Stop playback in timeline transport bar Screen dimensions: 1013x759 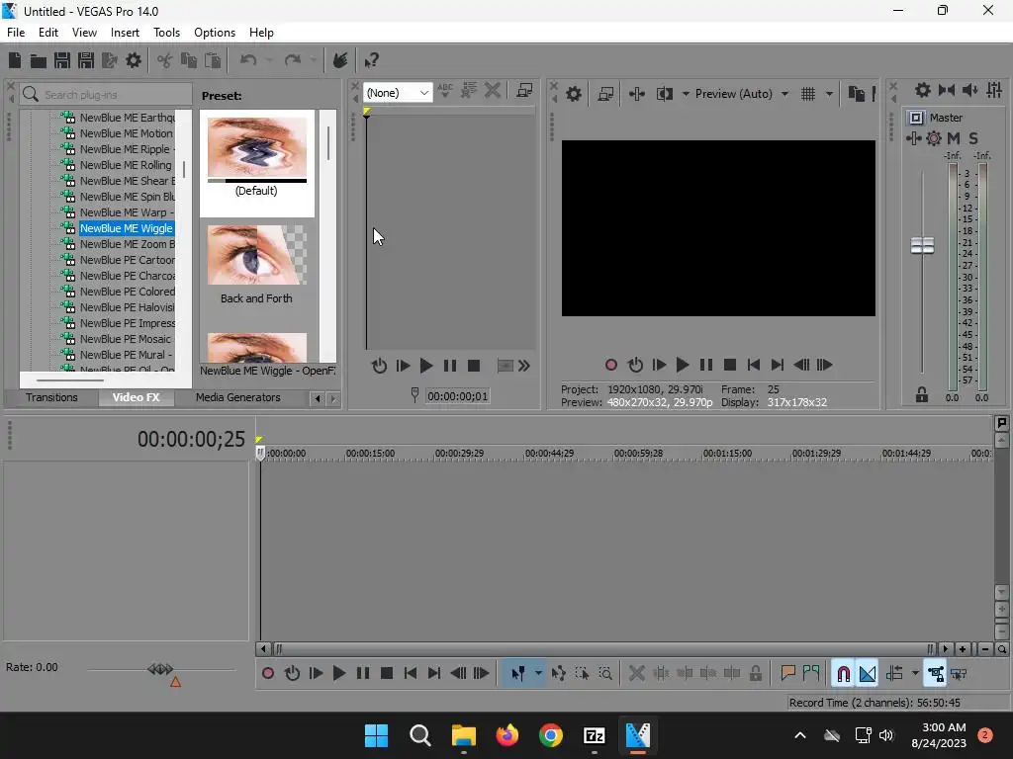[x=387, y=674]
